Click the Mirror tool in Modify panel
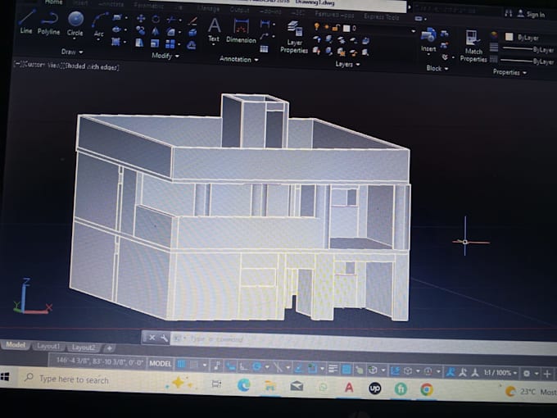Image resolution: width=557 pixels, height=418 pixels. (156, 31)
